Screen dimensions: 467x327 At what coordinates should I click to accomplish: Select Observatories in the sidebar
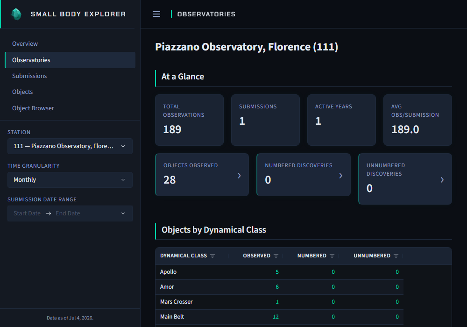(70, 60)
